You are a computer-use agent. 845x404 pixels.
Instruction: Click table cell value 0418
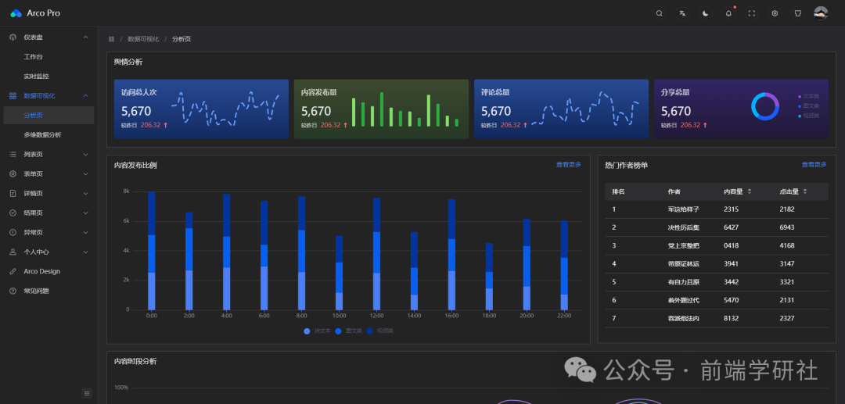(x=732, y=246)
